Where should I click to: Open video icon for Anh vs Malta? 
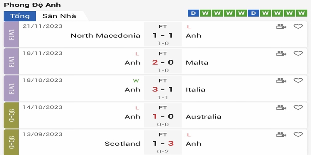[281, 53]
